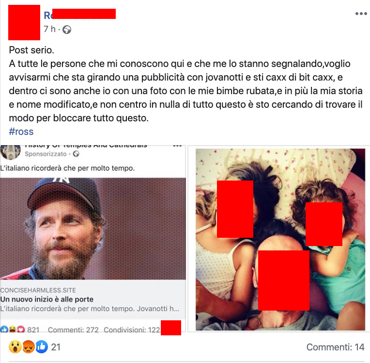Open the sponsored post's three-dot menu
370x363 pixels.
point(177,146)
